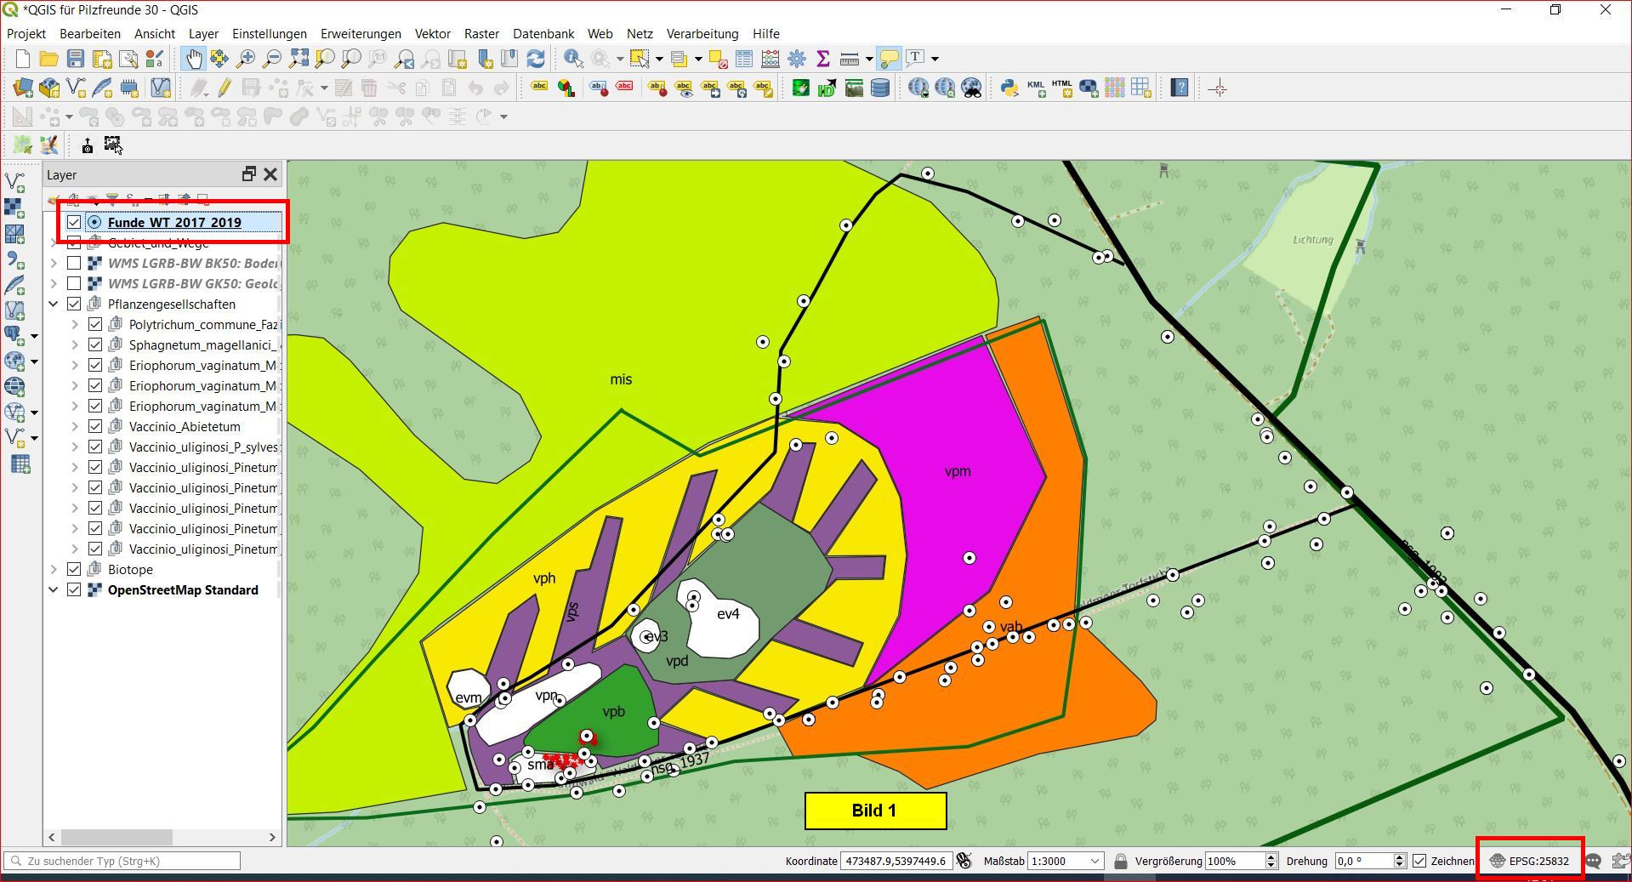
Task: Uncheck the Funde_WT_2017_2019 layer checkbox
Action: [74, 222]
